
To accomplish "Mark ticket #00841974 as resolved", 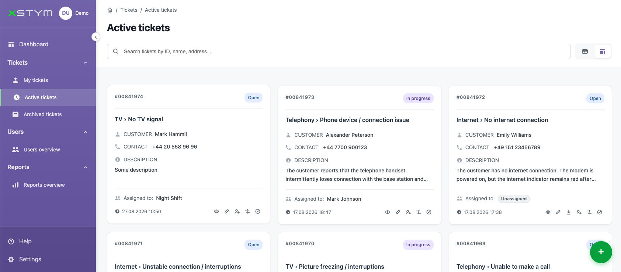I will click(258, 211).
